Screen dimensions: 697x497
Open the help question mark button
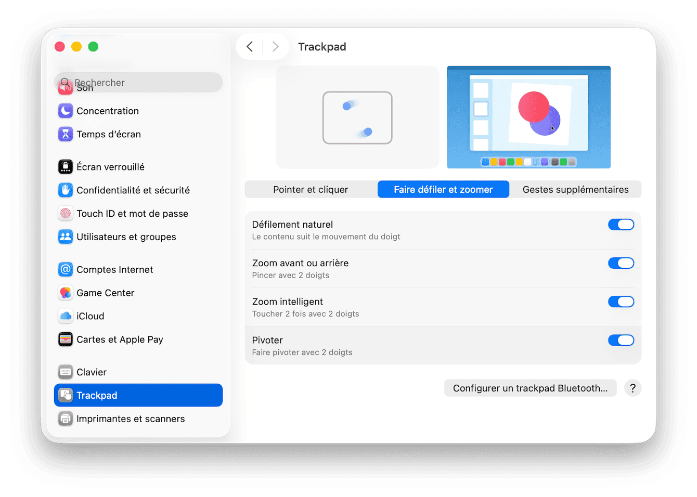click(x=633, y=388)
